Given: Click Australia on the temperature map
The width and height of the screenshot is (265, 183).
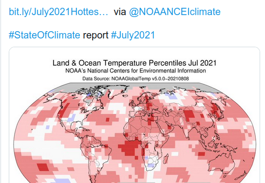Looking at the screenshot, I should coord(221,164).
